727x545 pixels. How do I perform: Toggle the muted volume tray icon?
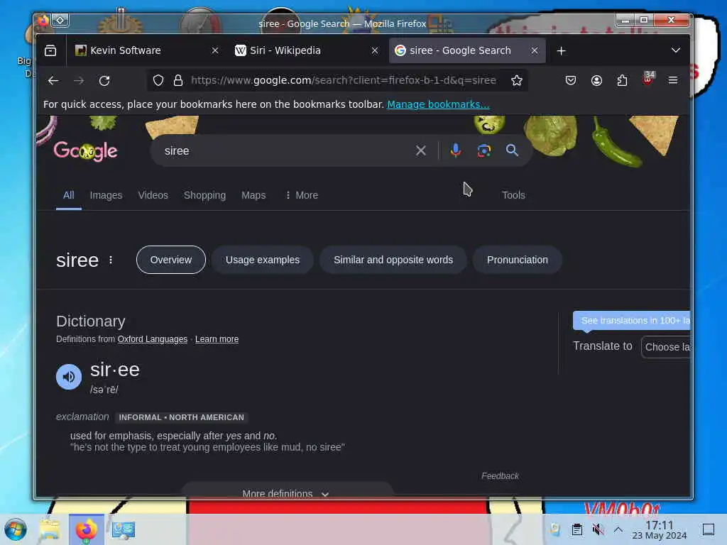pos(598,529)
